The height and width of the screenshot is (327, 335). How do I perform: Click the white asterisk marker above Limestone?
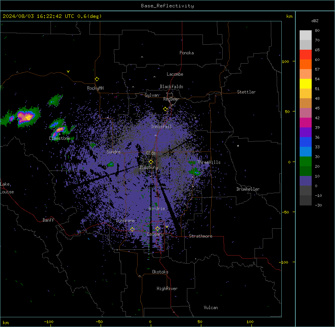[60, 134]
